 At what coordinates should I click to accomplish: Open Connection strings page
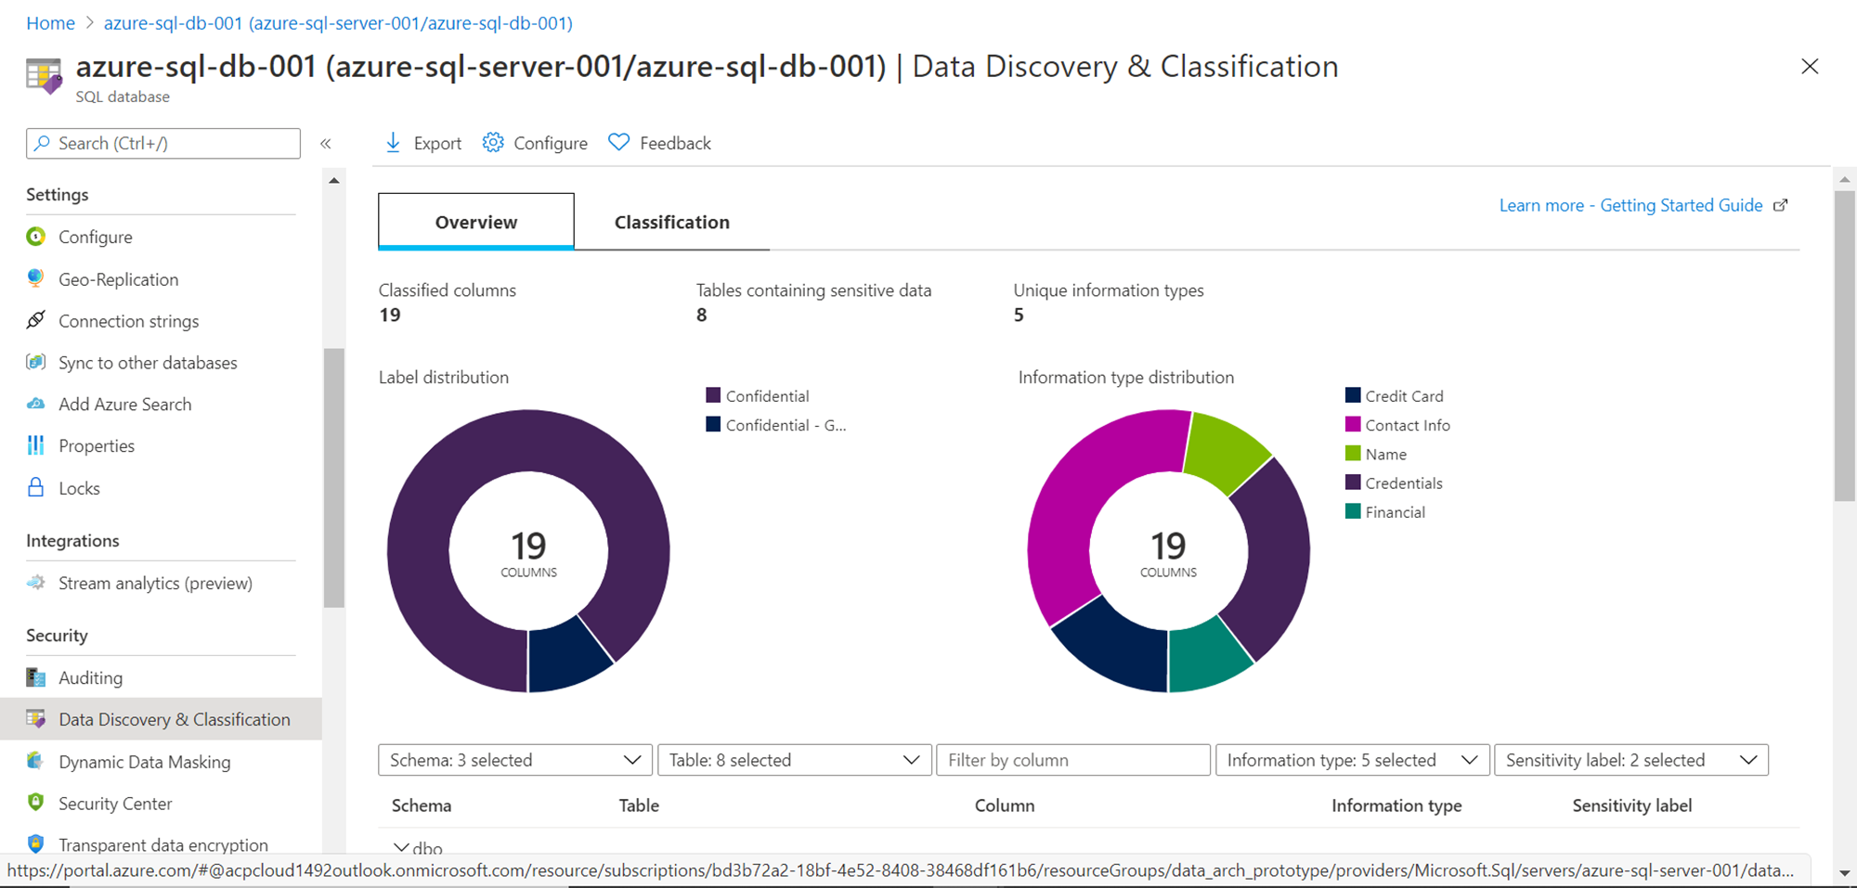128,321
